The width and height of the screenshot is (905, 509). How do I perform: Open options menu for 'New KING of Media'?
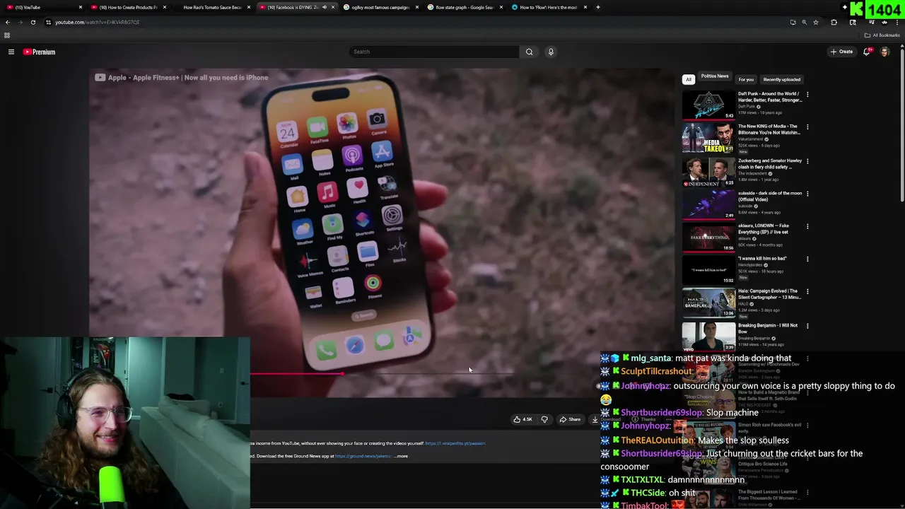pos(807,127)
